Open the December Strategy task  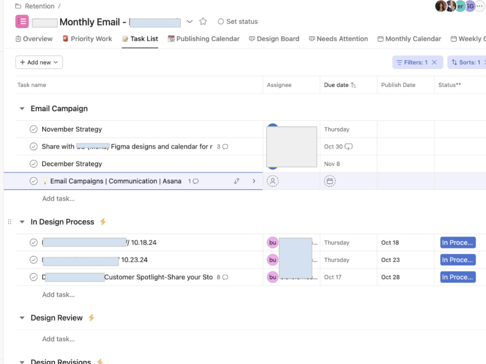72,164
